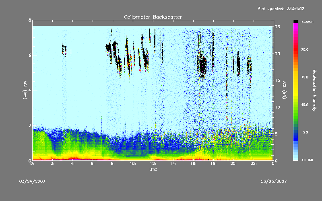Screen dimensions: 322x201
Task: Click the 'Ceilometer Backscatter' plot title
Action: (x=153, y=17)
